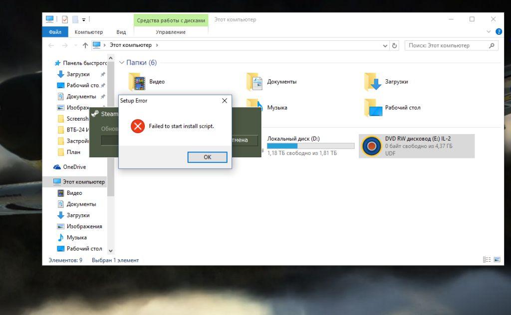Click the Up folder arrow icon

click(85, 45)
